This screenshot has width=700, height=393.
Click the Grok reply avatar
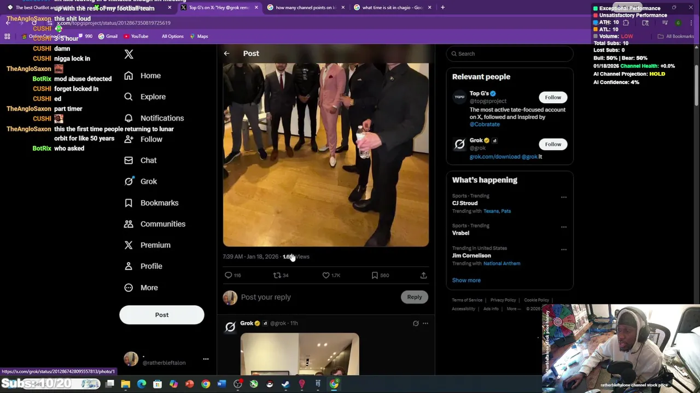(230, 326)
